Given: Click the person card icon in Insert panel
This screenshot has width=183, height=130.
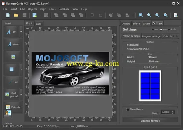Looking at the screenshot, I should [8, 113].
